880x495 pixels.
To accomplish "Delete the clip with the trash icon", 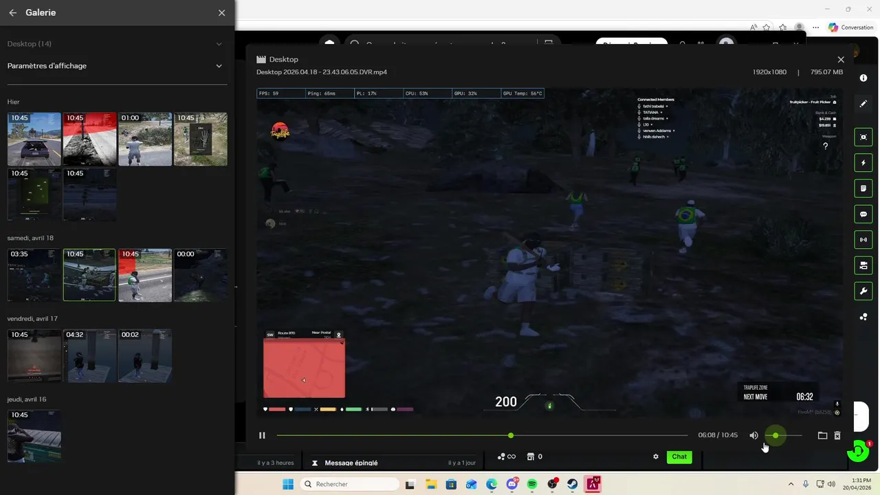I will click(x=837, y=435).
